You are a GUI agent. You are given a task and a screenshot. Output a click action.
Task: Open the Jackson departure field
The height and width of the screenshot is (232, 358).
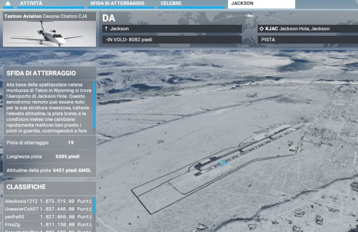tap(172, 29)
